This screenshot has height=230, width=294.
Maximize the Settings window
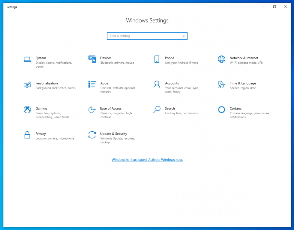point(274,7)
